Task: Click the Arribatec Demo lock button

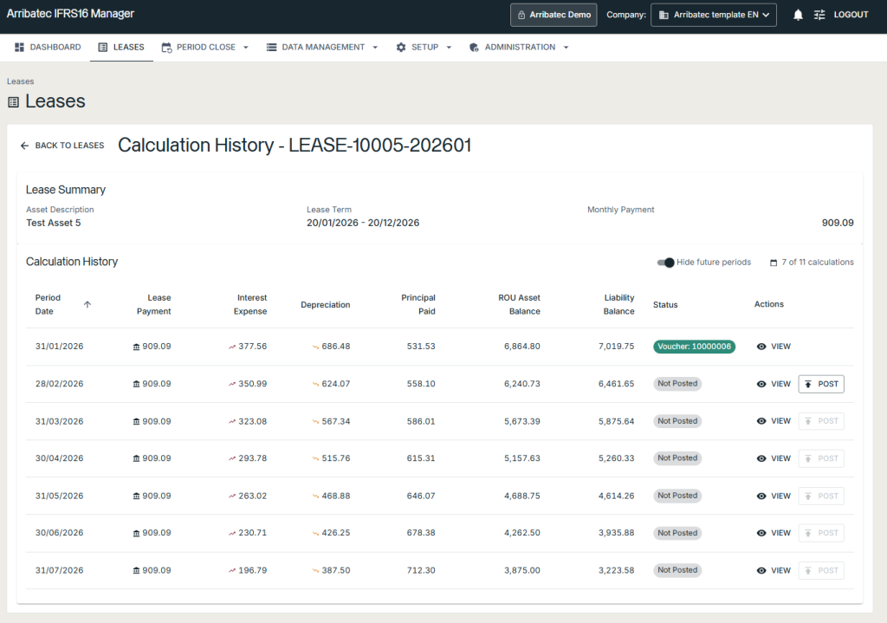Action: [x=554, y=15]
